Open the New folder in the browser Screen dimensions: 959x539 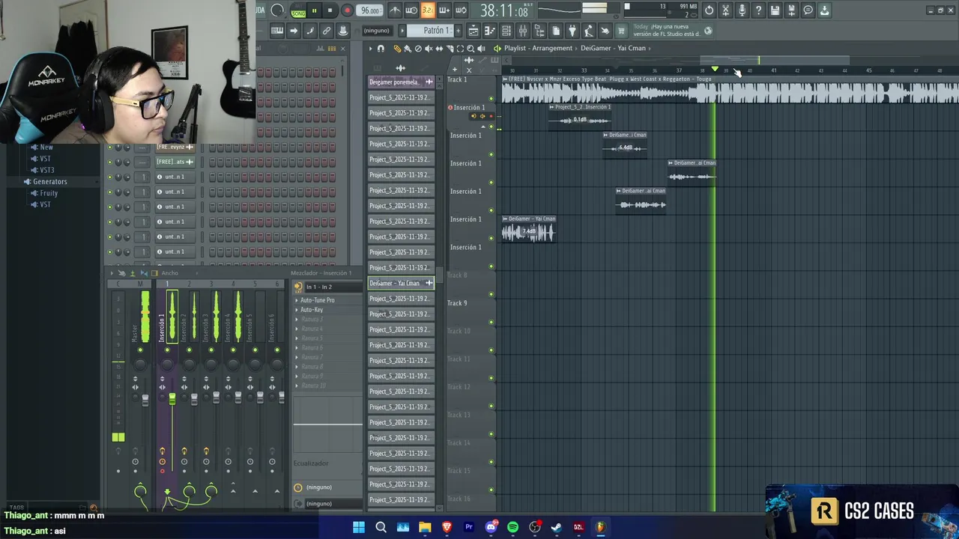point(46,147)
